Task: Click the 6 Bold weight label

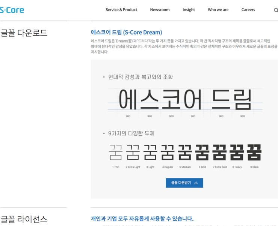Action: (x=202, y=167)
